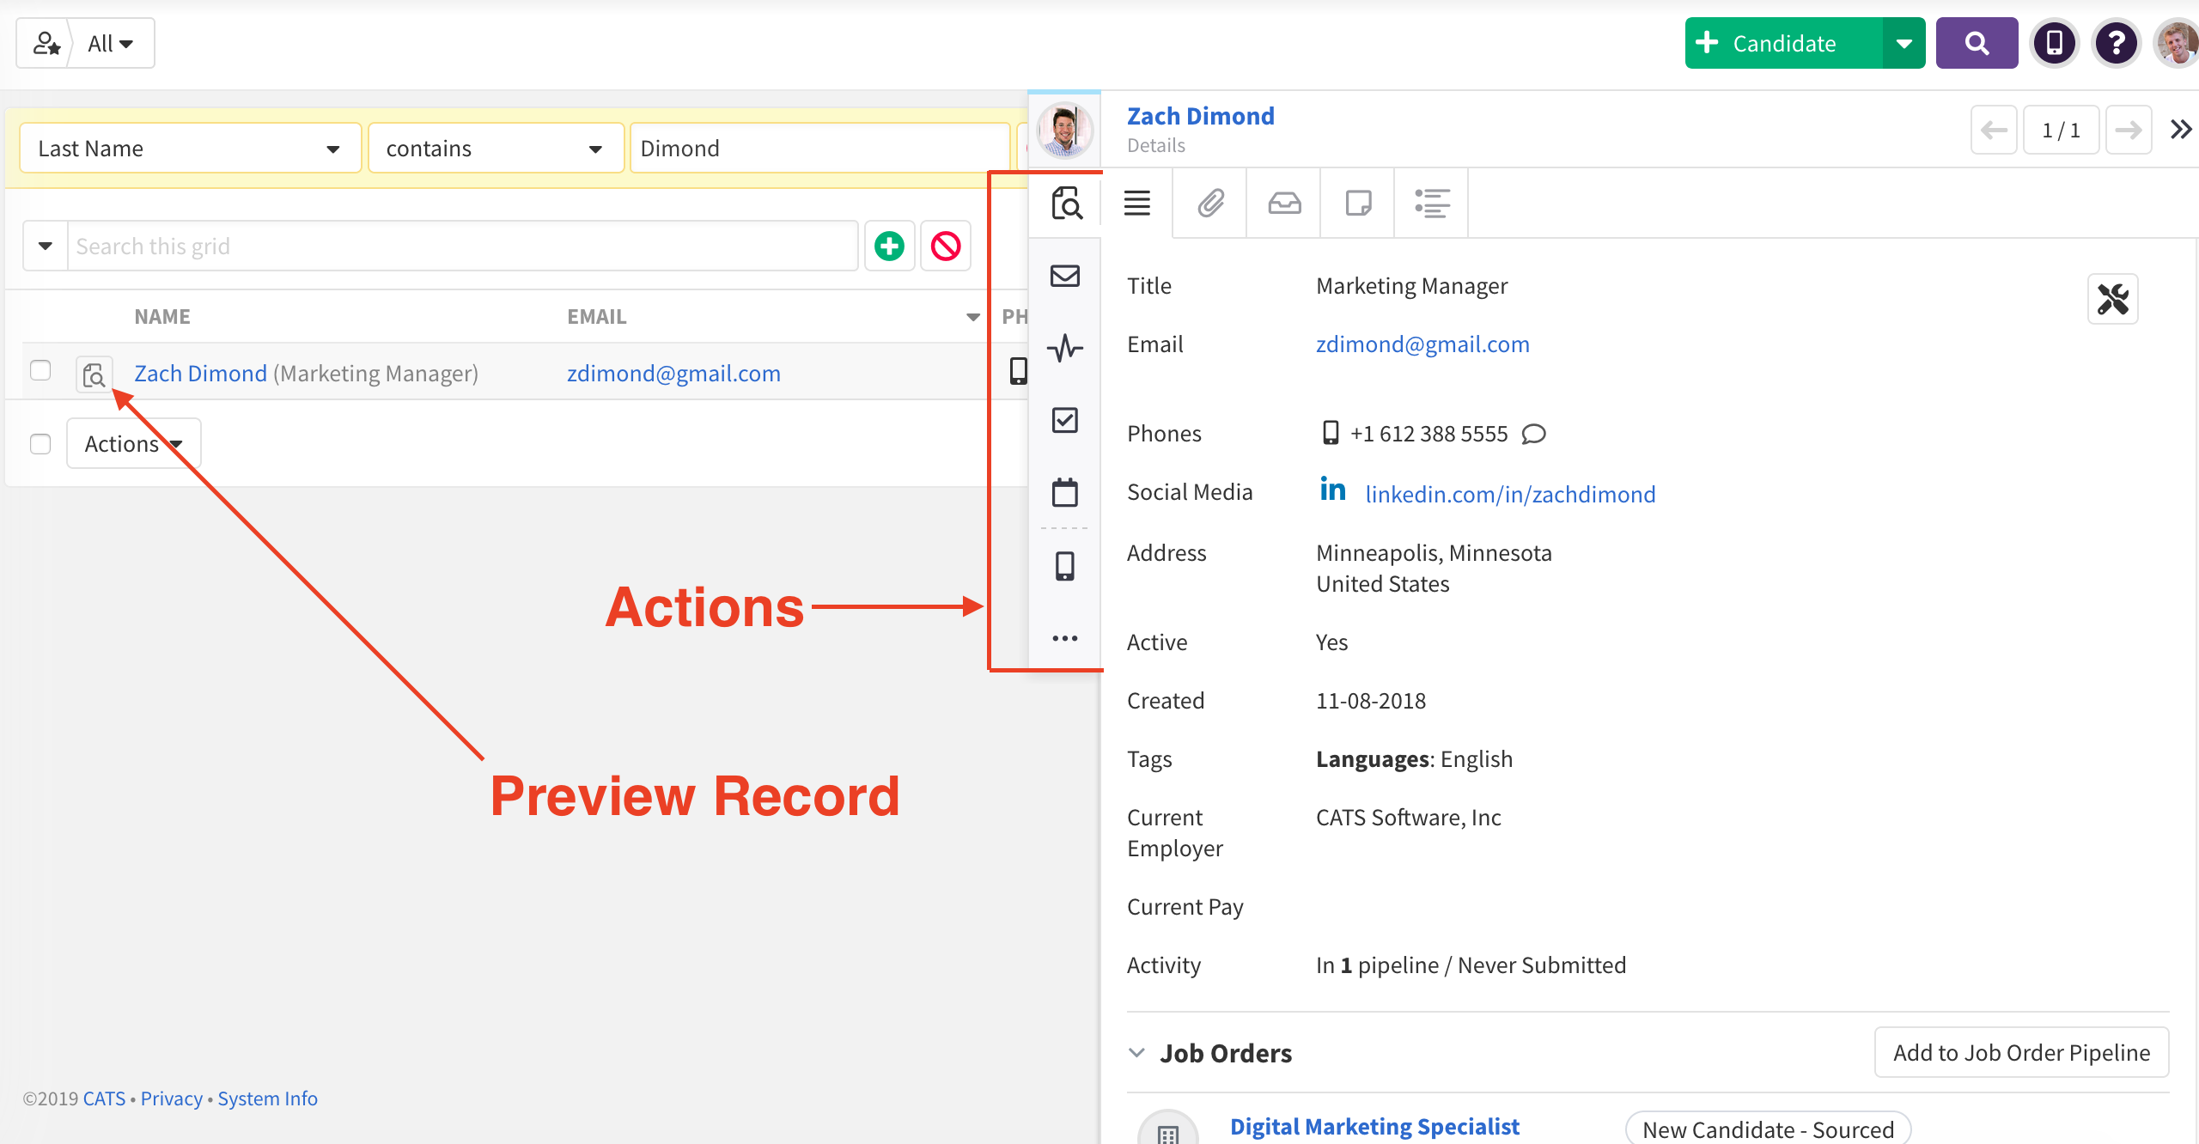Sort by the NAME column header
Screen dimensions: 2199x1144
pos(162,317)
